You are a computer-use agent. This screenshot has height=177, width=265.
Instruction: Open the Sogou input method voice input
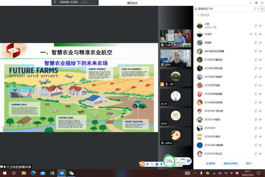point(161,164)
